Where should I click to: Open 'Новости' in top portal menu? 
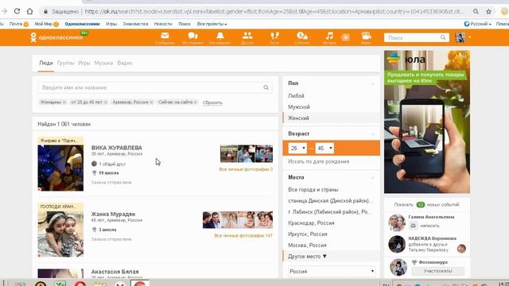(x=163, y=24)
